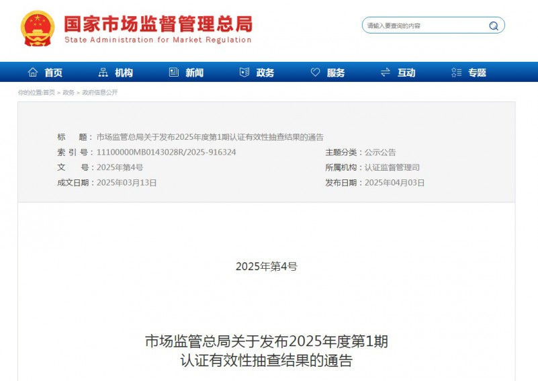Open the 服务 navigation item
Screen dimensions: 538x381
point(336,73)
